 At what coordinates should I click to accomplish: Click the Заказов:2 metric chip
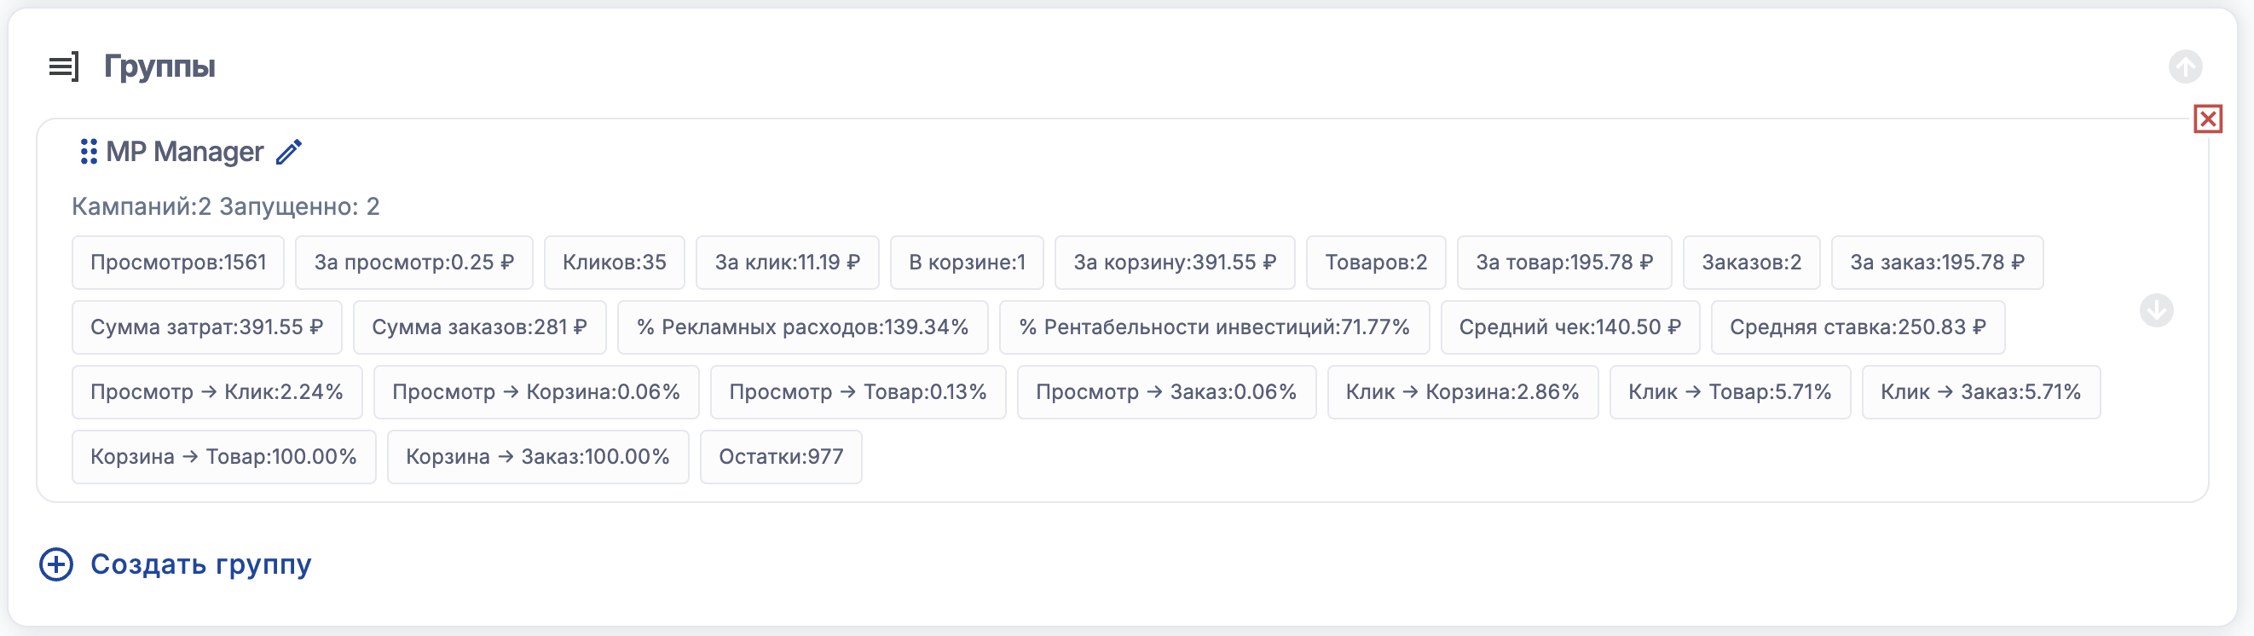(x=1751, y=263)
